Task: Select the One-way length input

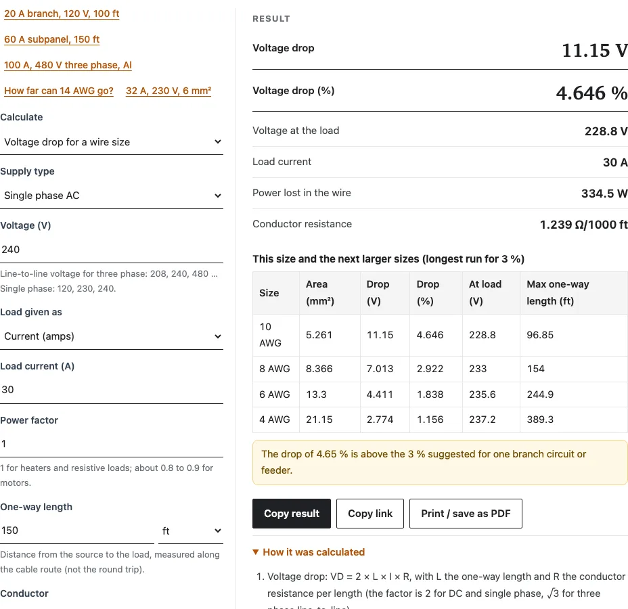Action: tap(77, 531)
